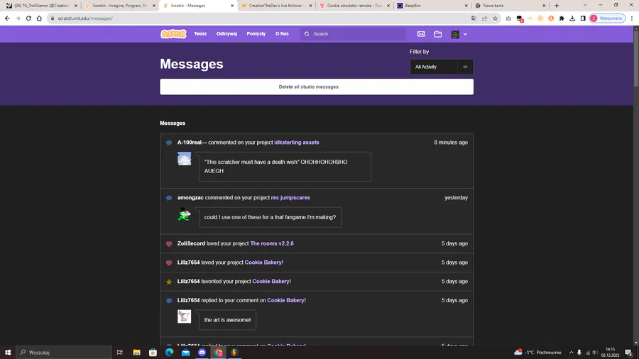
Task: Open Cookie Bakery! link in replied message
Action: point(287,300)
